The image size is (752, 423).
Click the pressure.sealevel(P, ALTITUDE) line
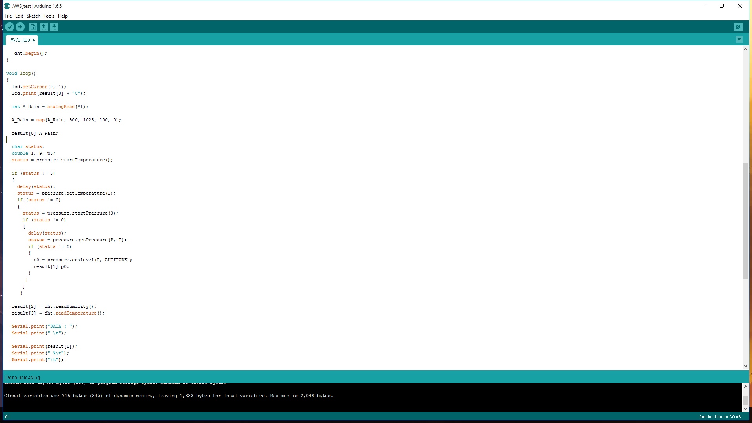(83, 260)
